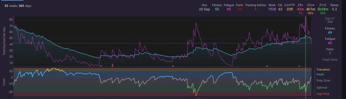Image resolution: width=346 pixels, height=99 pixels.
Task: Click the hollow red event dot near the chart's right end
Action: tap(299, 66)
